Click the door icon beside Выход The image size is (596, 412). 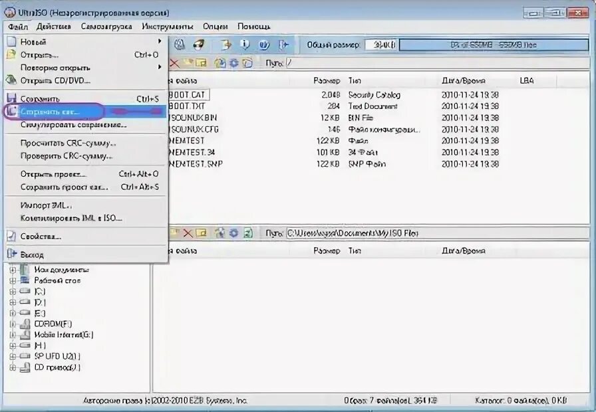[12, 254]
